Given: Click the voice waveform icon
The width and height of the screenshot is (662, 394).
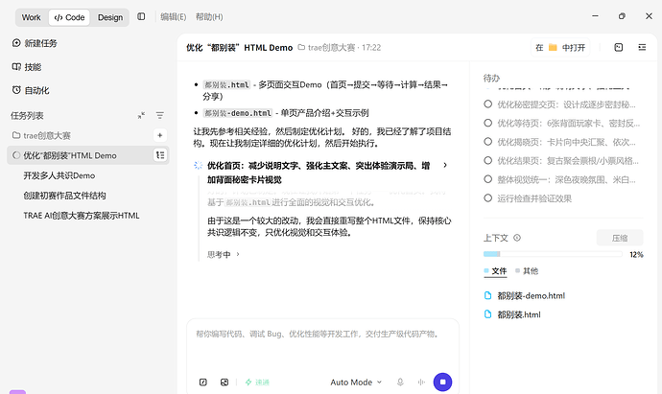Looking at the screenshot, I should click(x=421, y=382).
